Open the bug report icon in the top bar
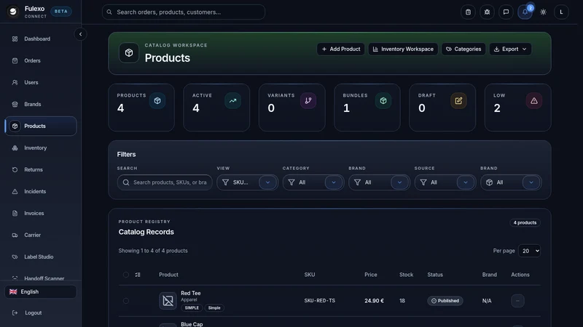This screenshot has height=327, width=583. 487,12
